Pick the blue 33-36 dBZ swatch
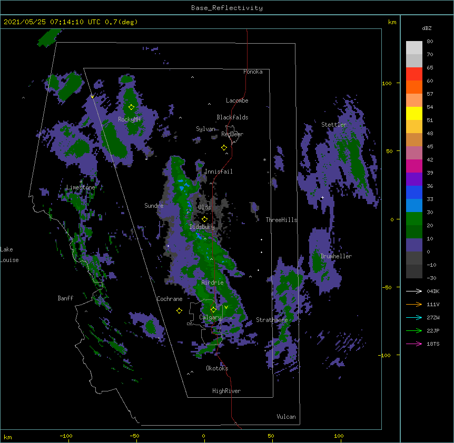Image resolution: width=454 pixels, height=443 pixels. pos(414,192)
